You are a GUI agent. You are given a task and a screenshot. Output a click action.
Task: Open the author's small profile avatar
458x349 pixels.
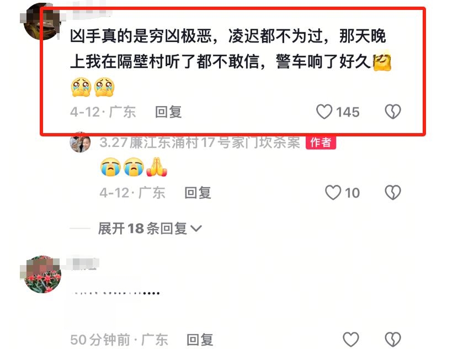[80, 142]
